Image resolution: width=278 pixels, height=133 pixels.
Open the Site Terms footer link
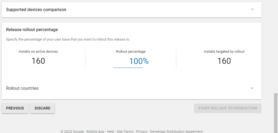point(125,131)
